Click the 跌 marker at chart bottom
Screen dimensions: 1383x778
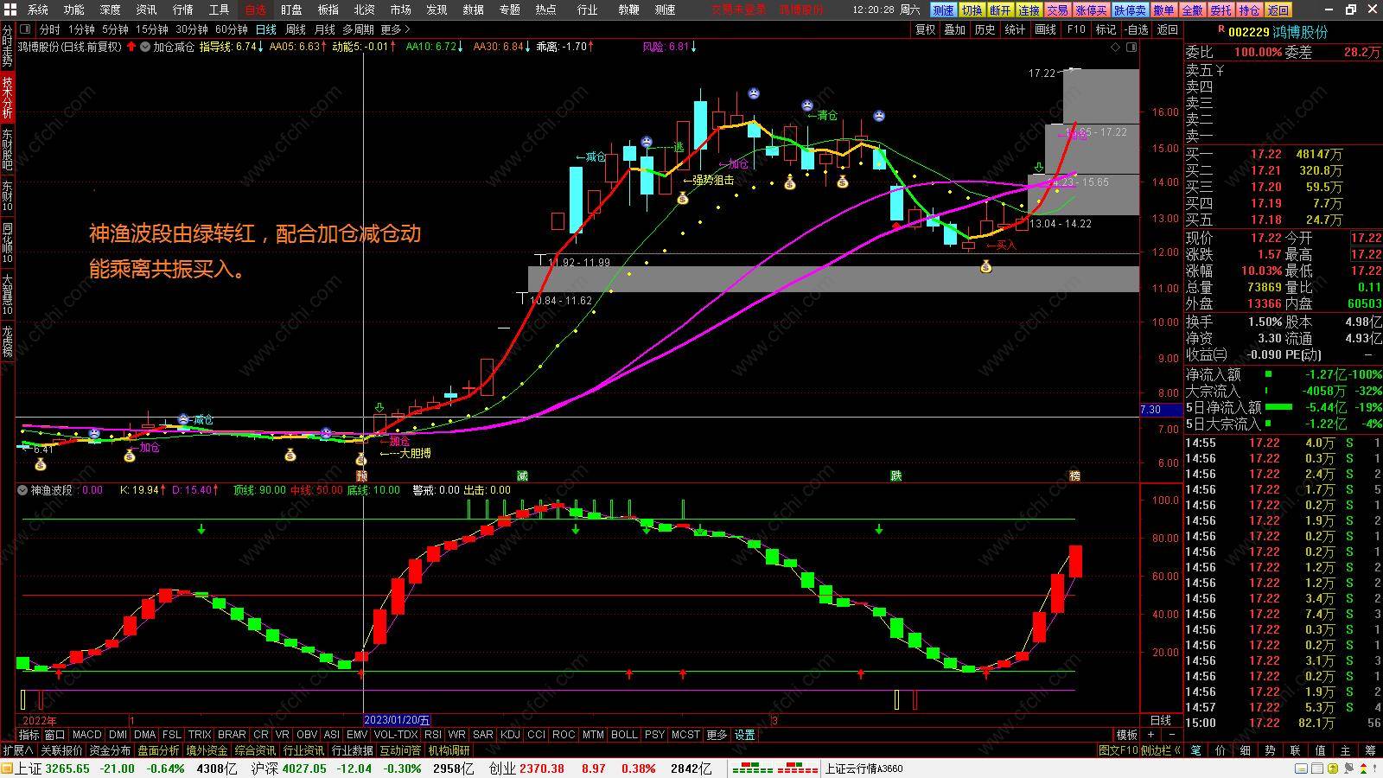pyautogui.click(x=896, y=475)
